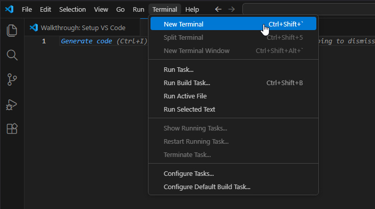Open the Explorer view in activity bar

point(12,30)
